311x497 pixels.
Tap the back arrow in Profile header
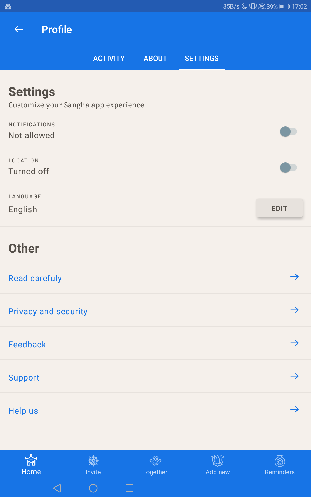tap(19, 30)
